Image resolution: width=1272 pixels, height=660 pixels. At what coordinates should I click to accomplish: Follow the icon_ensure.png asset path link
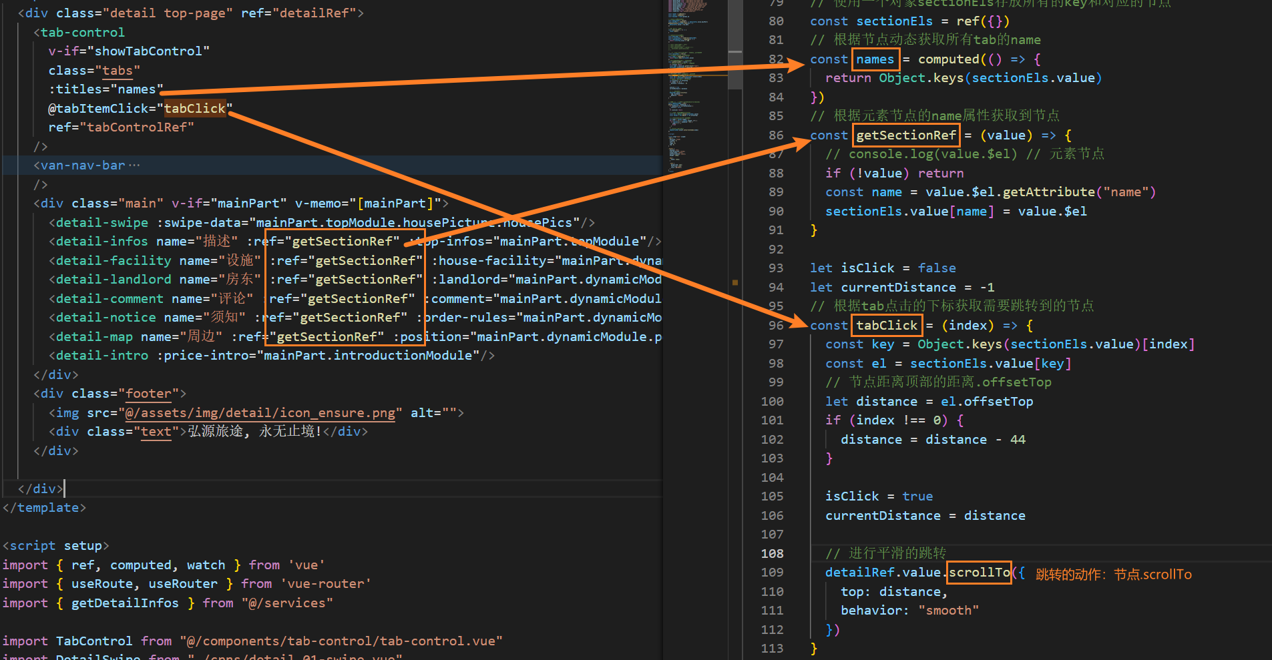tap(260, 412)
